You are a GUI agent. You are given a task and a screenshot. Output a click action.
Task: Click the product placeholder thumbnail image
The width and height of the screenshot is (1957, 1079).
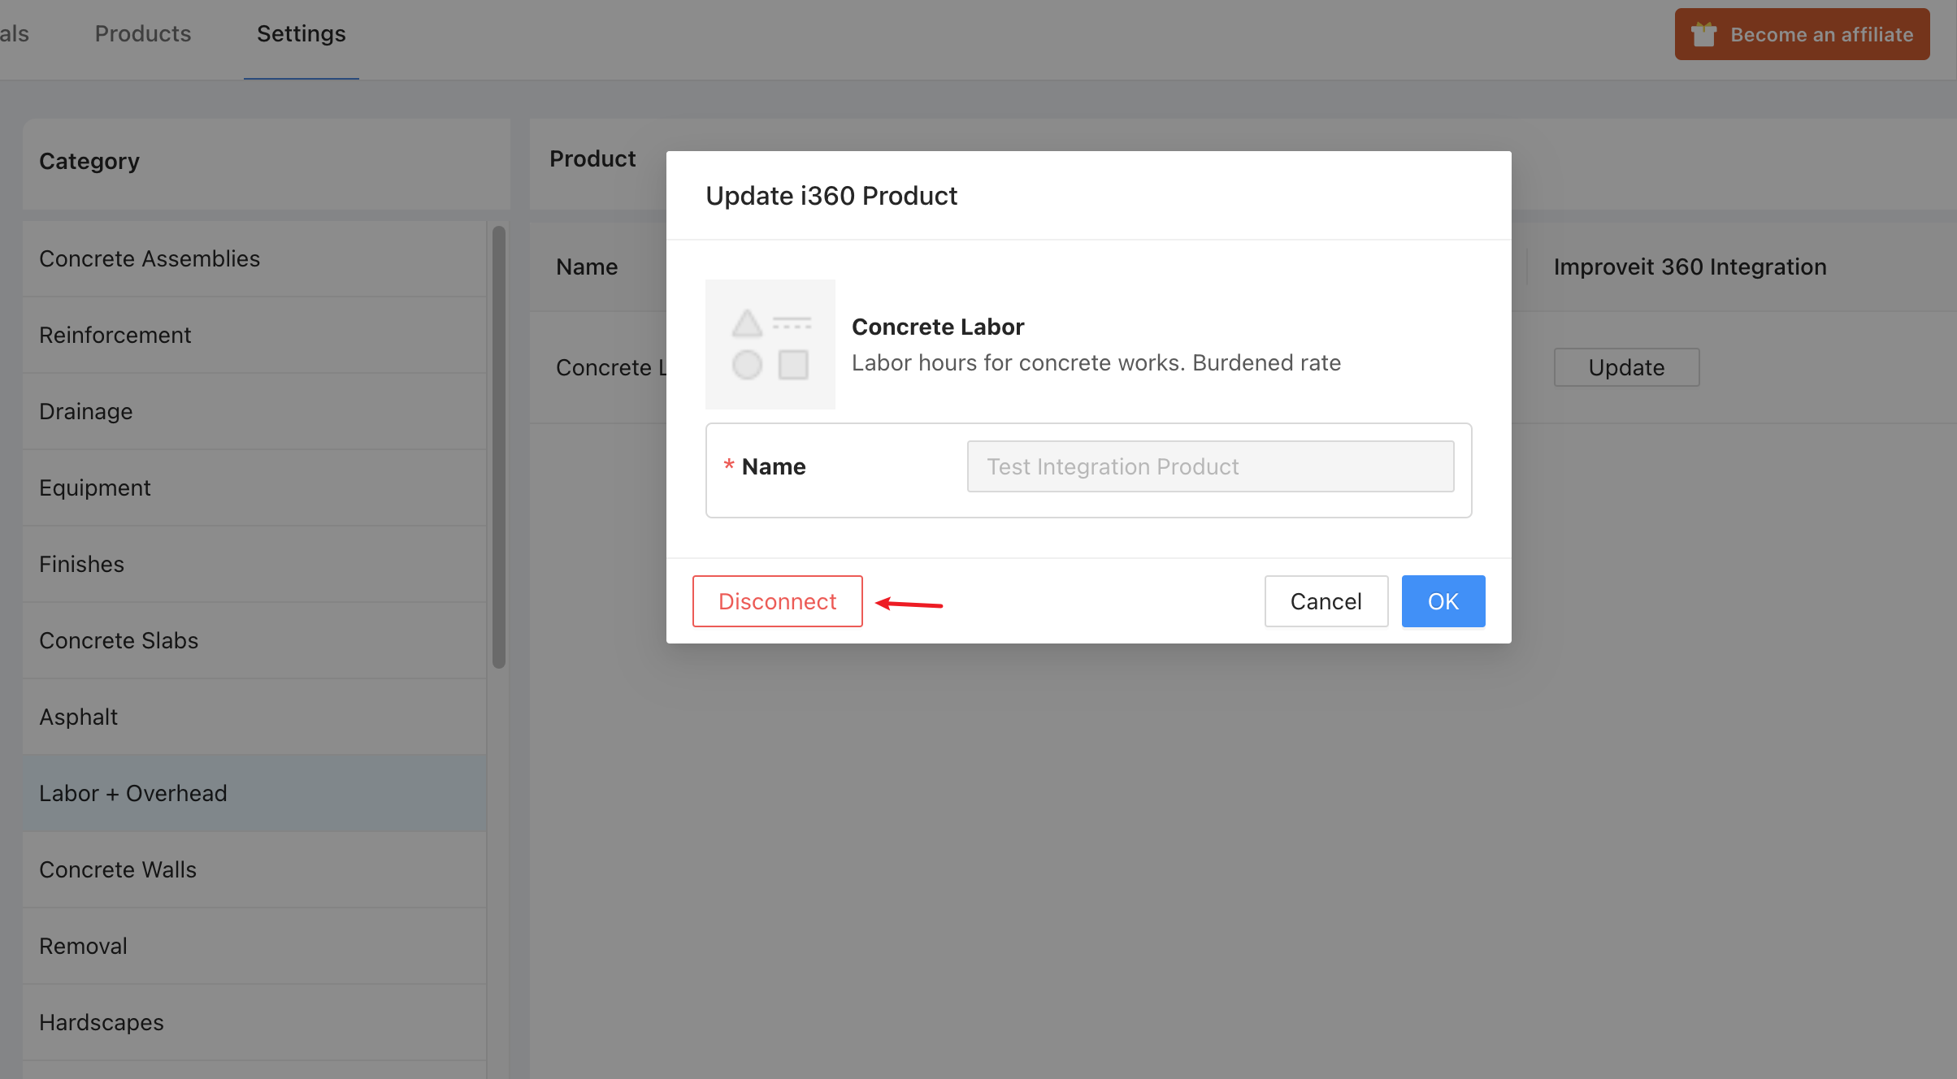click(770, 344)
